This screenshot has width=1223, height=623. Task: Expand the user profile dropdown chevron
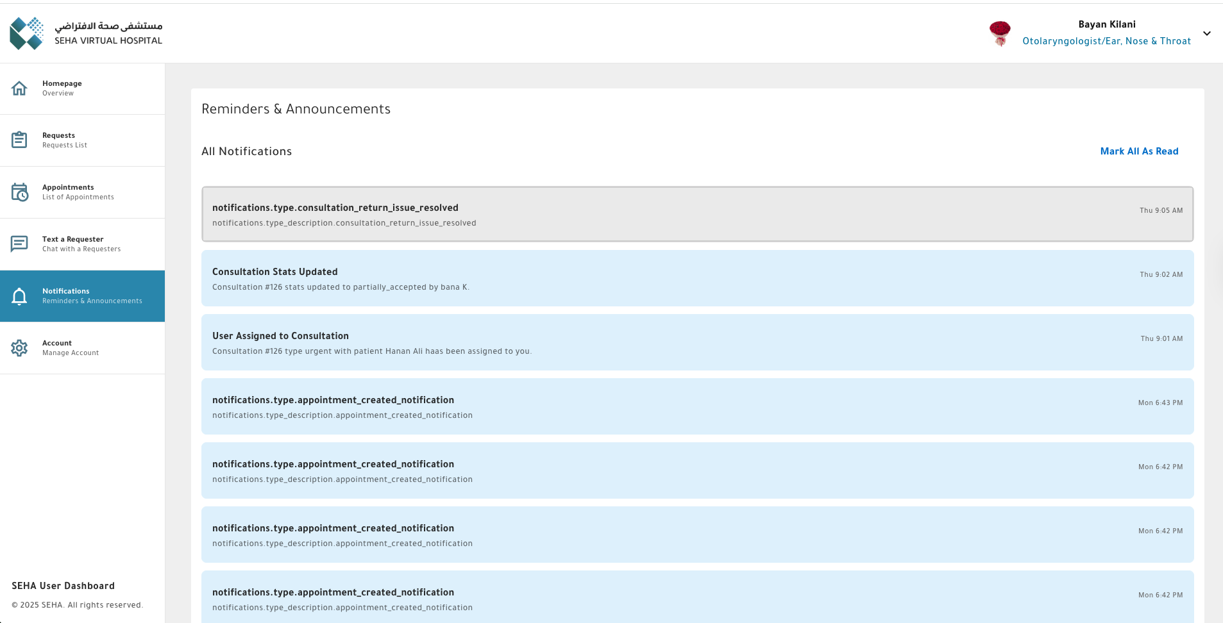[x=1206, y=33]
